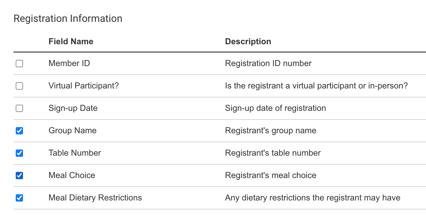Click the "Sign-up date of registration" description

tap(275, 108)
